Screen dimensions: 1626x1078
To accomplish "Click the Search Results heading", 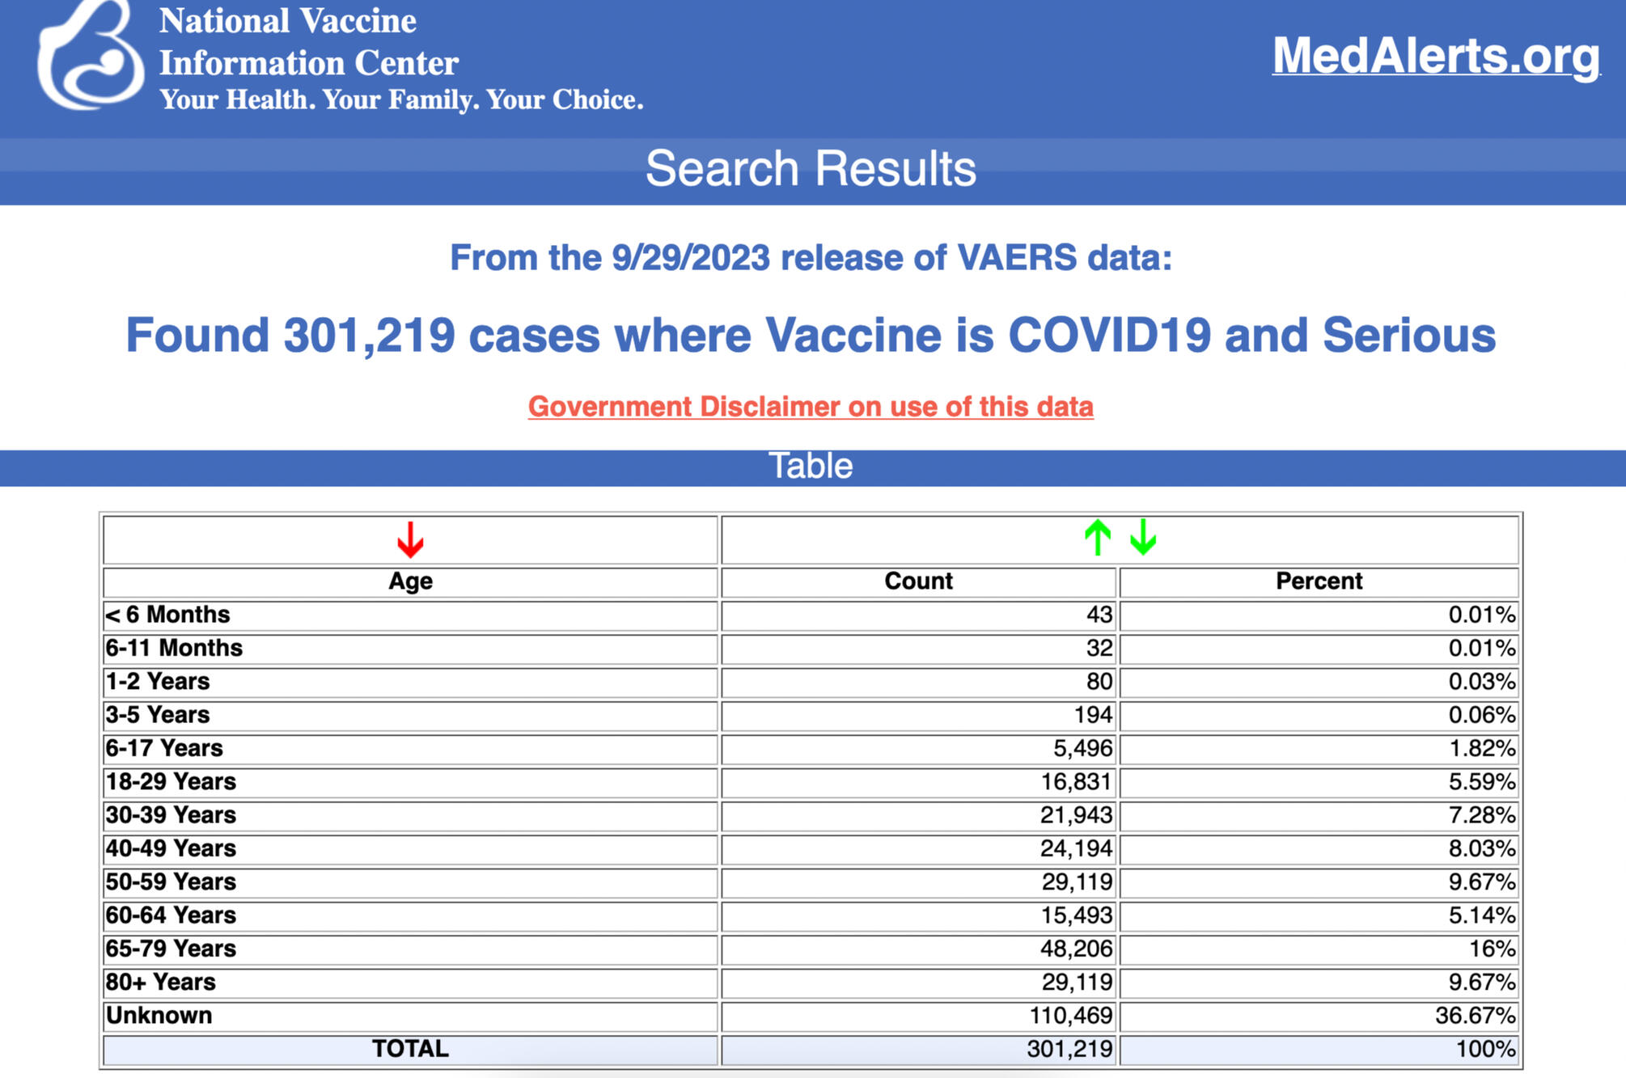I will [x=811, y=169].
